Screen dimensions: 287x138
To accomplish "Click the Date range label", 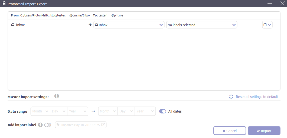I will click(17, 111).
